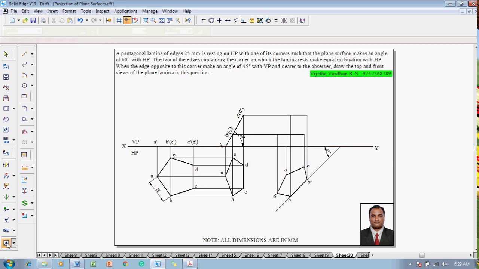
Task: Choose the Circle by center tool
Action: pos(24,86)
